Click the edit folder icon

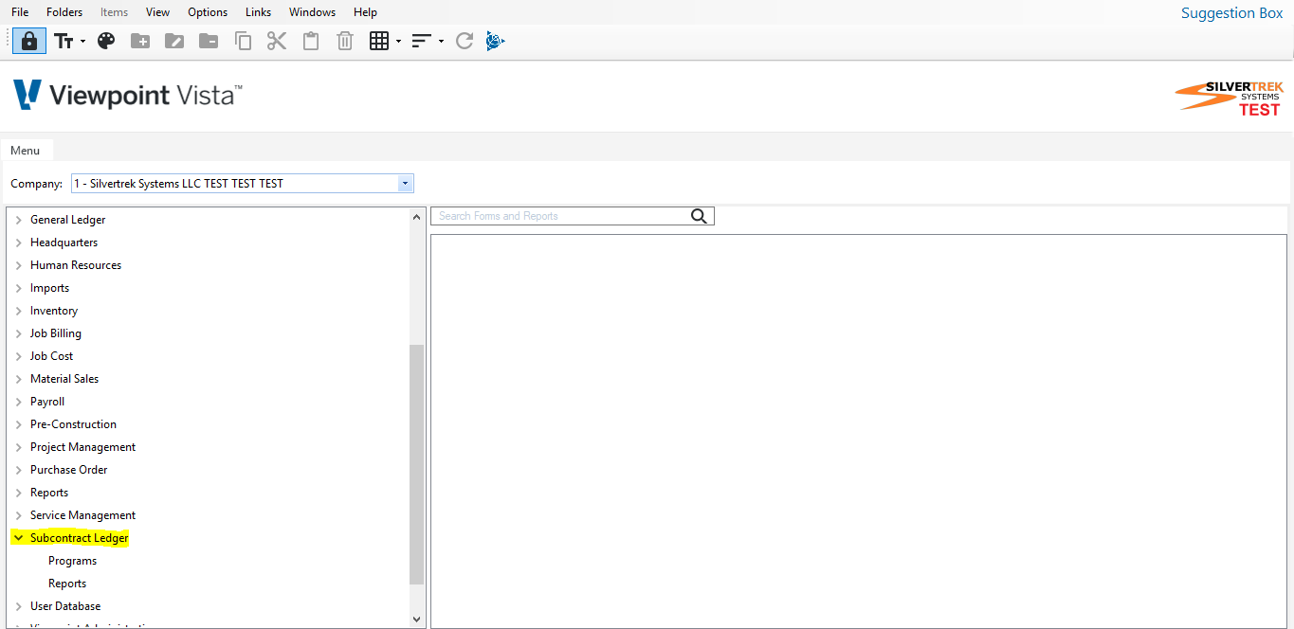[174, 41]
